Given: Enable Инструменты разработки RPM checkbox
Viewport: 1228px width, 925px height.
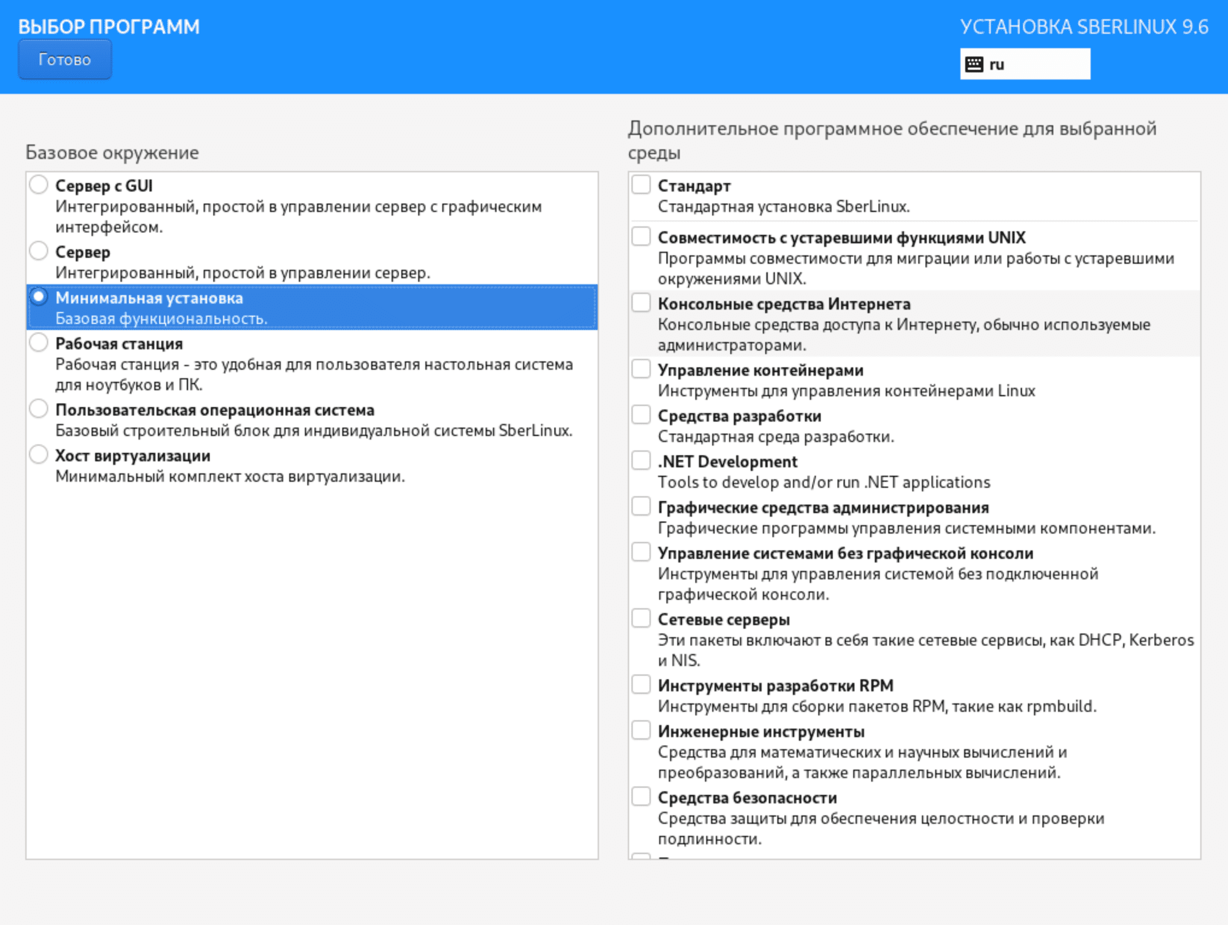Looking at the screenshot, I should pos(641,685).
